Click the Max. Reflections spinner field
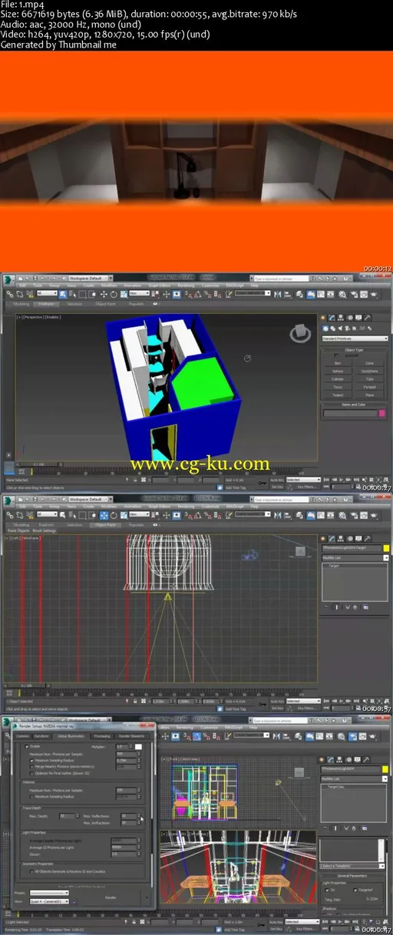The image size is (393, 935). [x=127, y=815]
